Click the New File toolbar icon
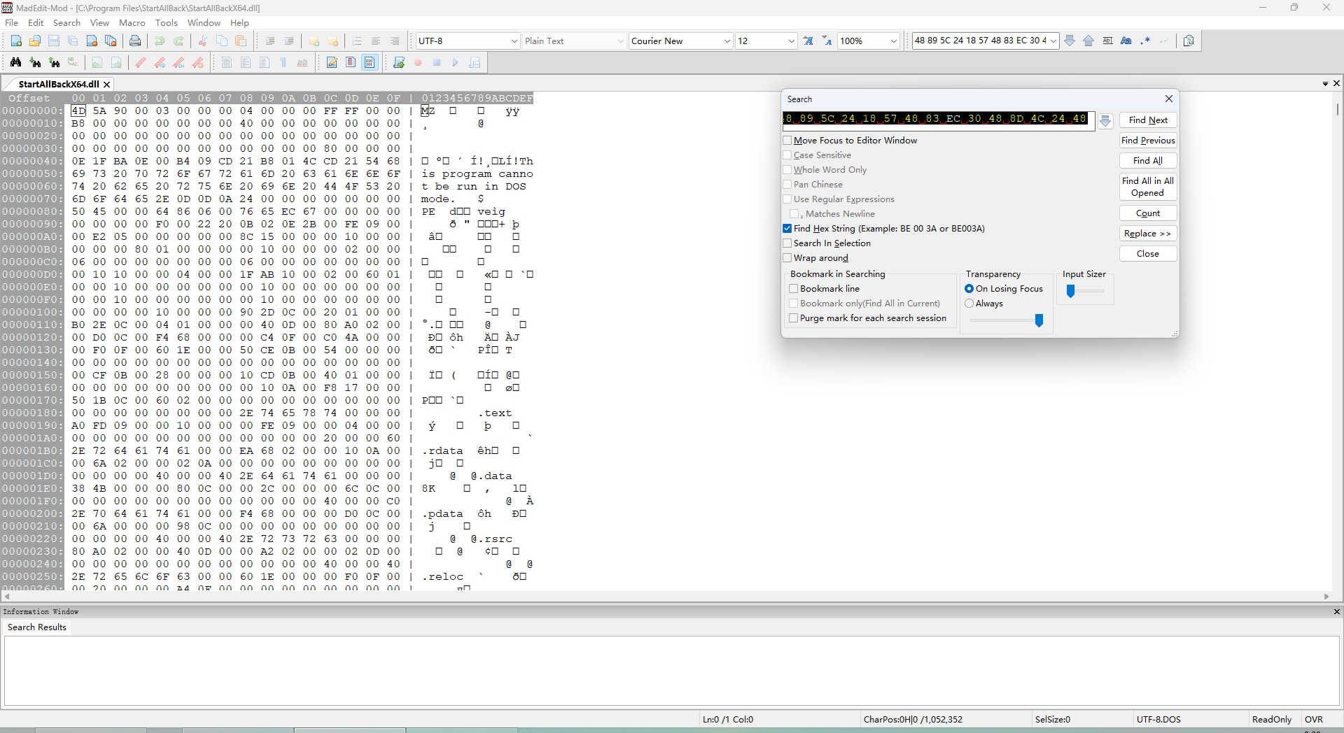 tap(17, 41)
